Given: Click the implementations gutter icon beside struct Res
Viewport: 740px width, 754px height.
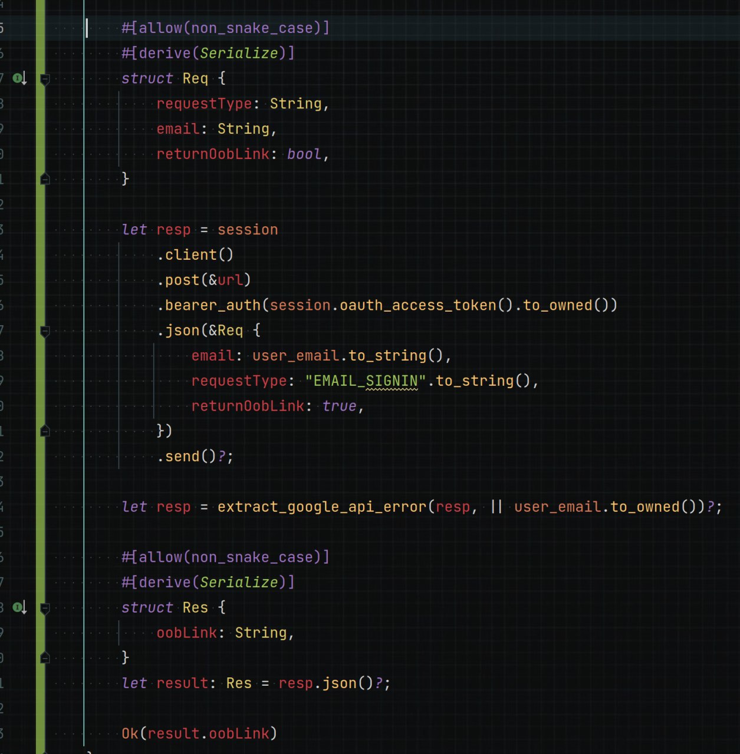Looking at the screenshot, I should [x=19, y=607].
